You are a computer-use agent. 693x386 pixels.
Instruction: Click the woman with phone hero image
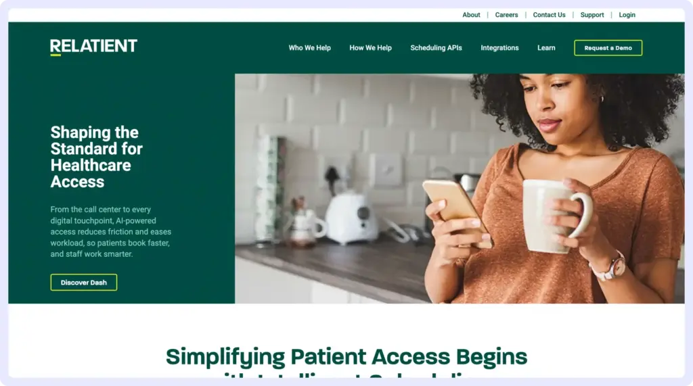point(460,189)
